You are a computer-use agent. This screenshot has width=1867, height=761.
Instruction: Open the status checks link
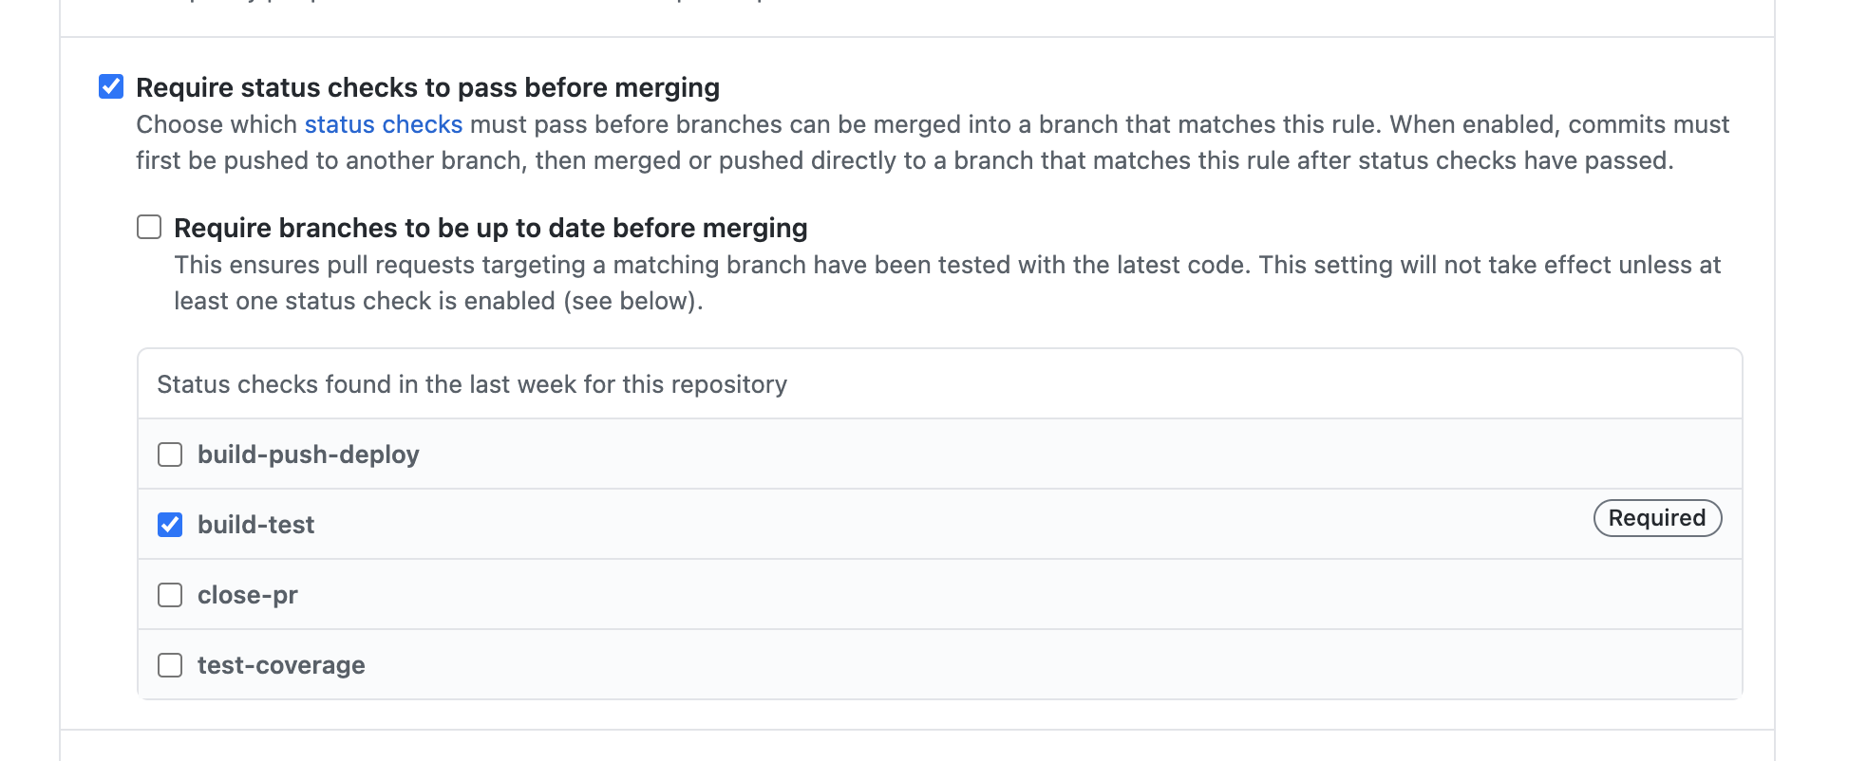(382, 123)
